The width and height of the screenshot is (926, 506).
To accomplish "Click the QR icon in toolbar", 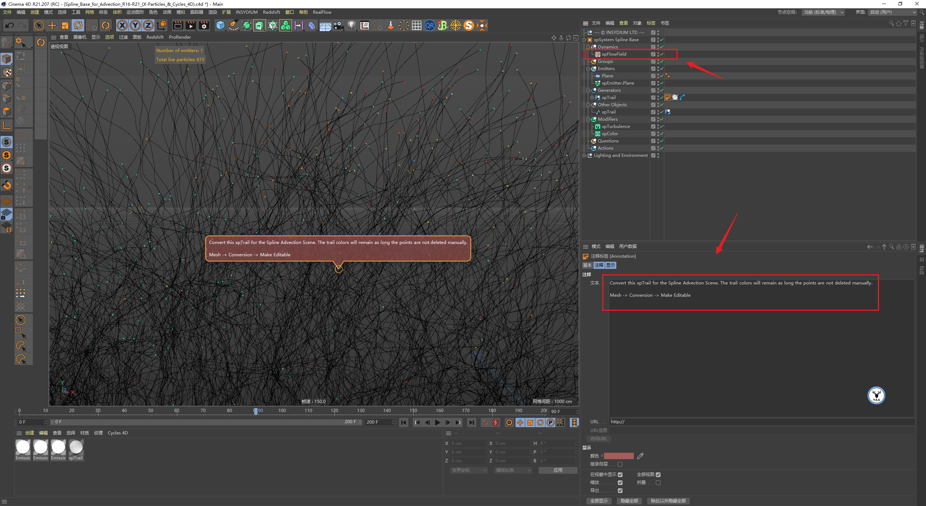I will click(x=429, y=25).
